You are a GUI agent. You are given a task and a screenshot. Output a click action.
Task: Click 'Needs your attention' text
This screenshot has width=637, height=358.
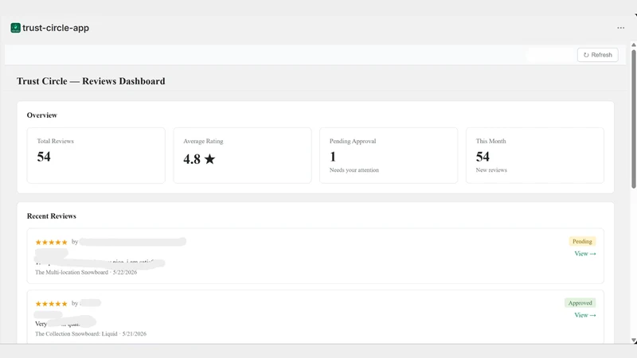tap(354, 170)
